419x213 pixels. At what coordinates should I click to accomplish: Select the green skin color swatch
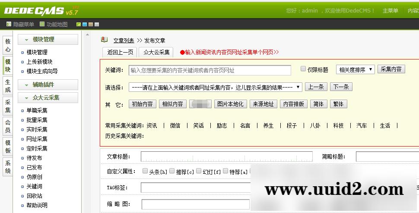coord(79,25)
